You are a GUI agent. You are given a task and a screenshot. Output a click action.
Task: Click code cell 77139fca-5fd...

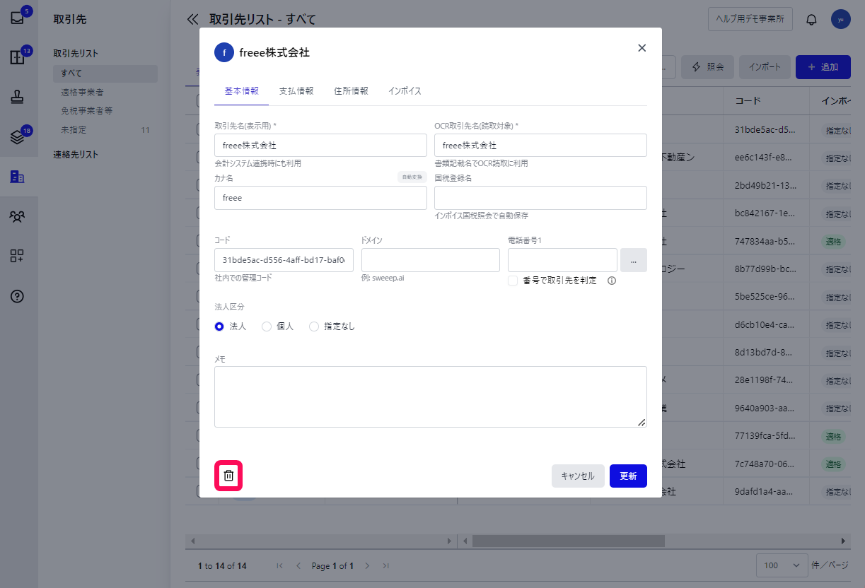tap(765, 436)
